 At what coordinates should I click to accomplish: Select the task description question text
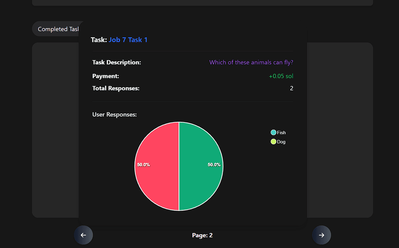(x=251, y=62)
